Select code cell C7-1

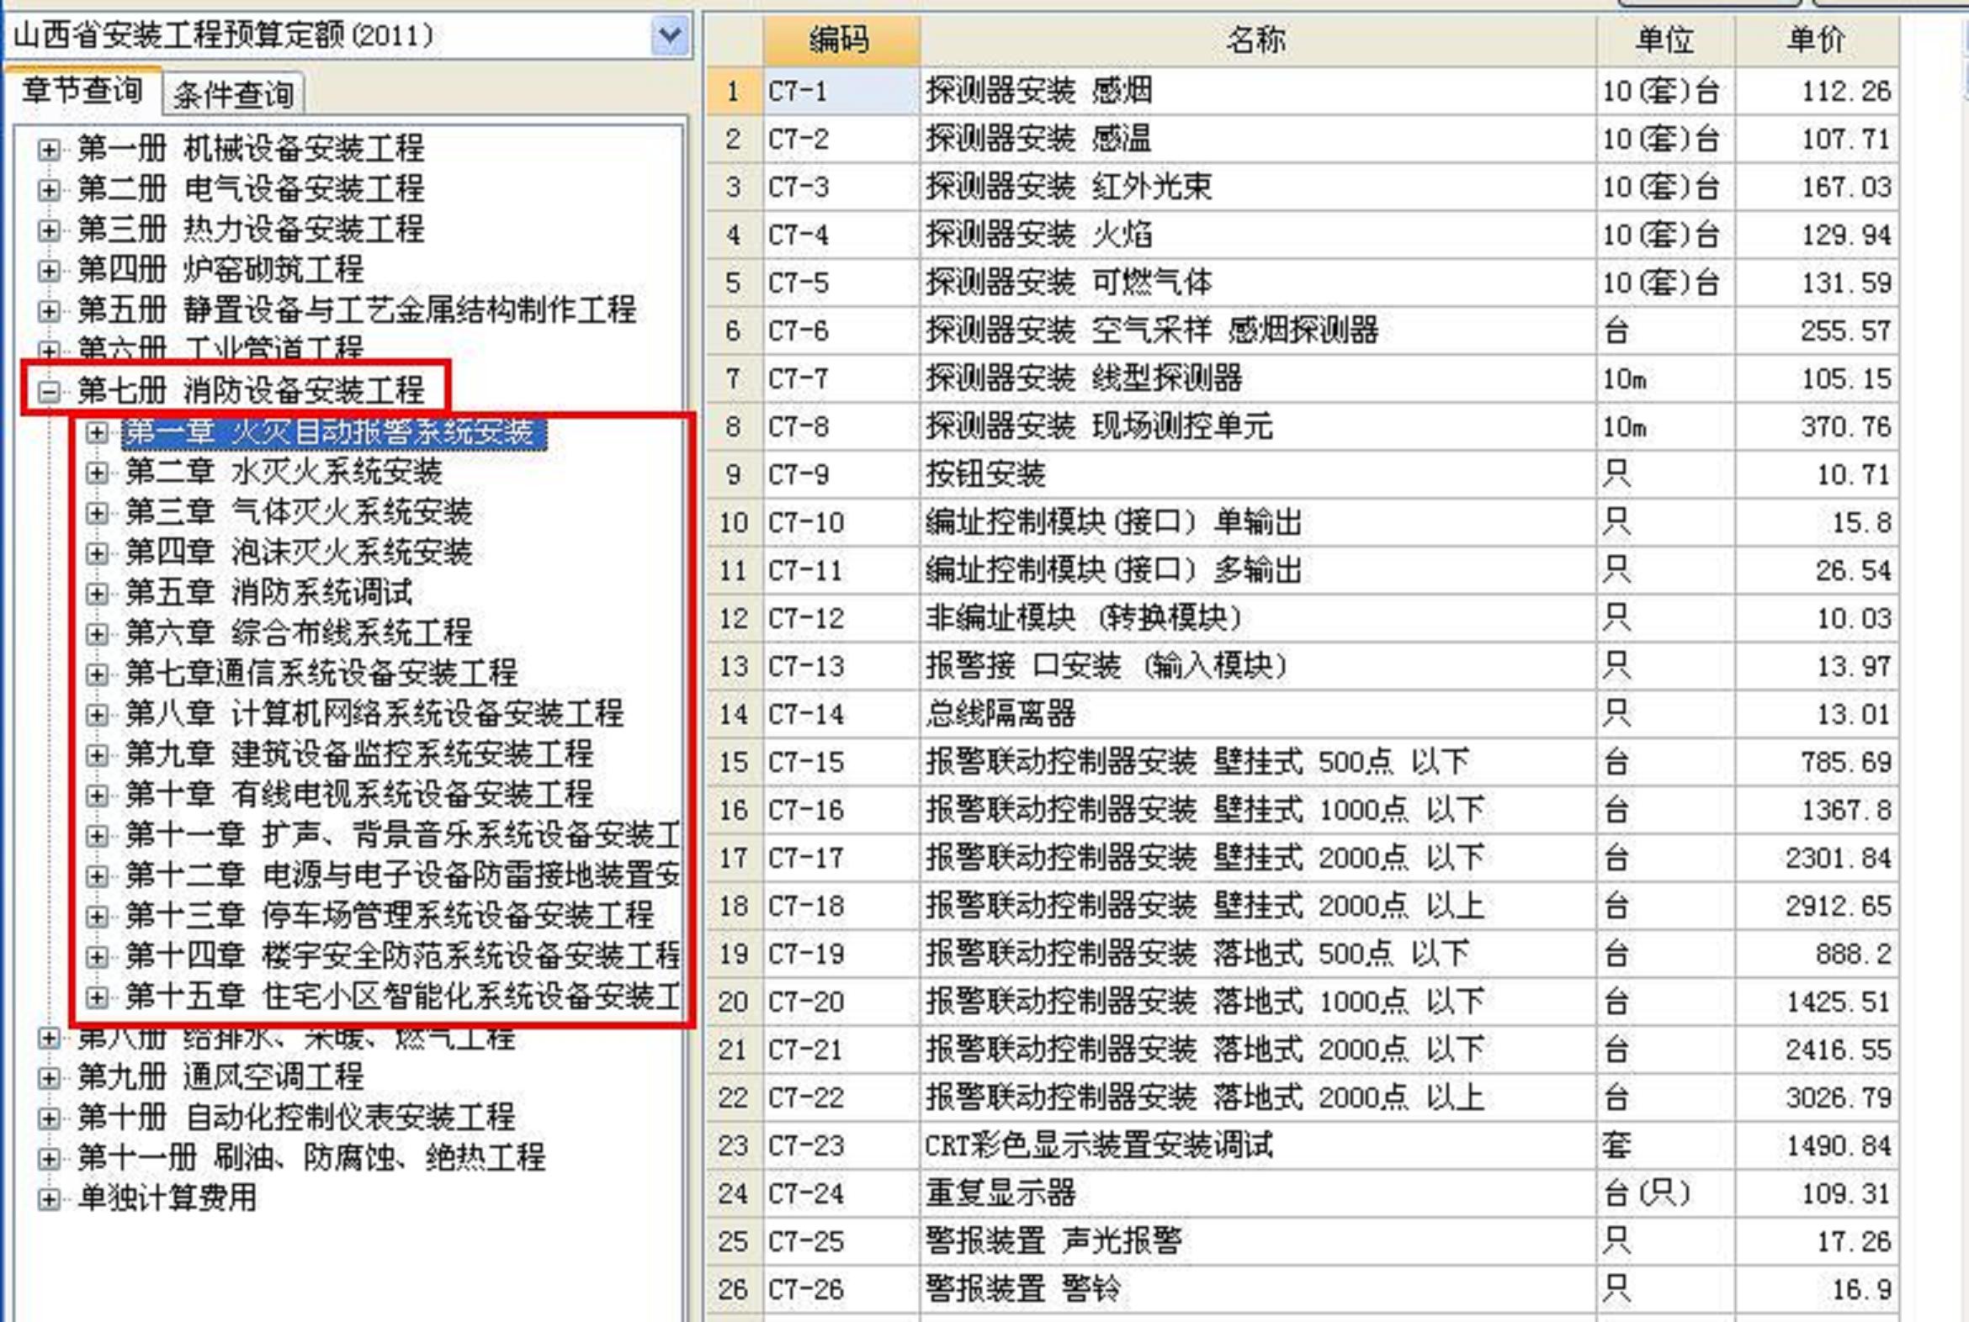pos(841,90)
